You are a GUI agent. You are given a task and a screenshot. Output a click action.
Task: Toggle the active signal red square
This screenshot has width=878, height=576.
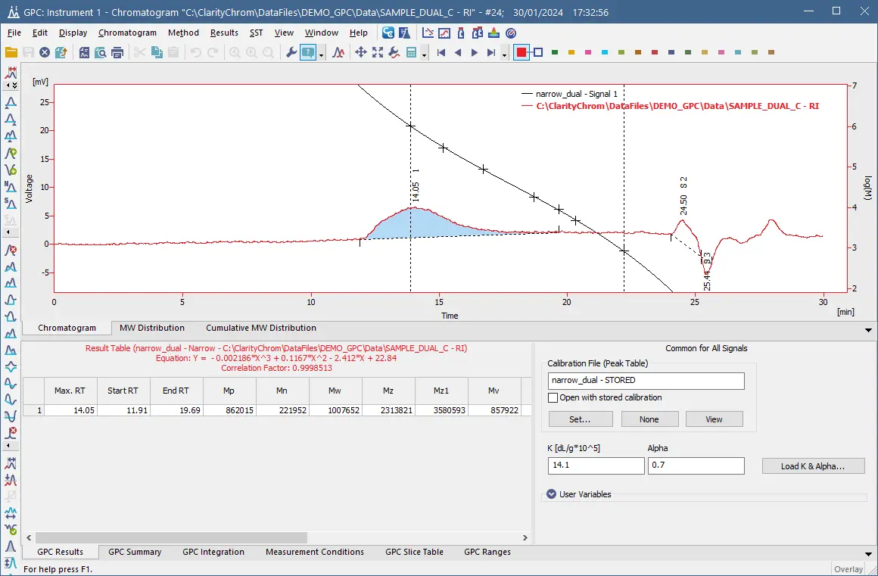[x=521, y=51]
